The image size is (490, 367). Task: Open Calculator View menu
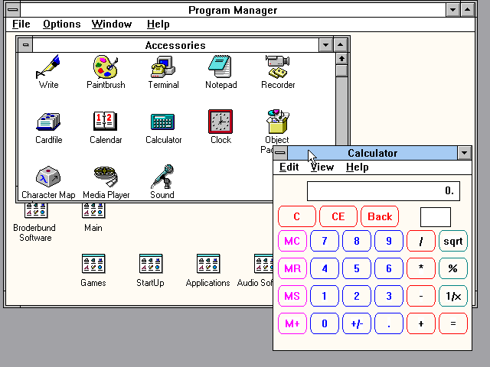point(322,167)
